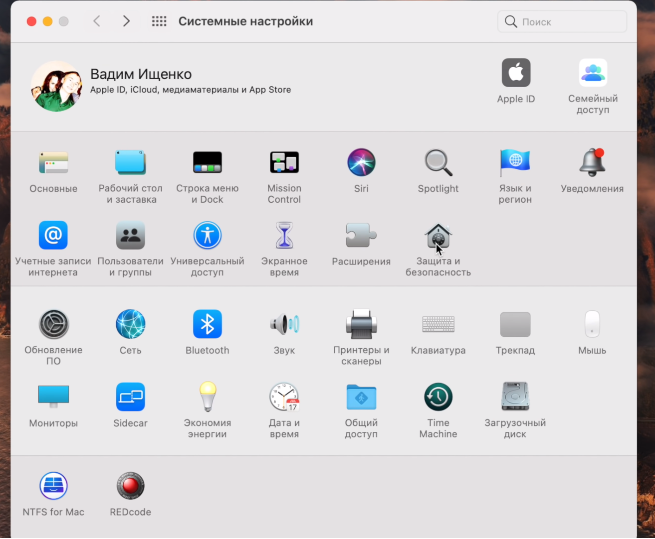The image size is (655, 539).
Task: Open Bluetooth preferences
Action: pos(208,324)
